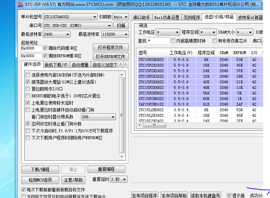The image size is (270, 198).
Task: Enable hardware auto-start watchdog on power-up
Action: coord(27,110)
